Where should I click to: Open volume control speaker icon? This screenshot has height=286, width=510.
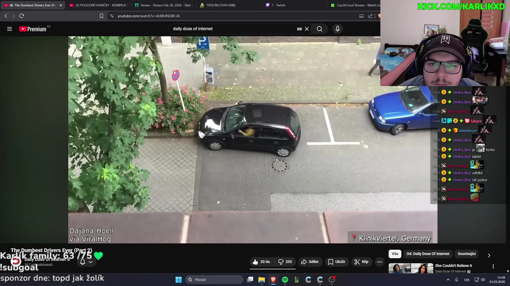click(483, 280)
